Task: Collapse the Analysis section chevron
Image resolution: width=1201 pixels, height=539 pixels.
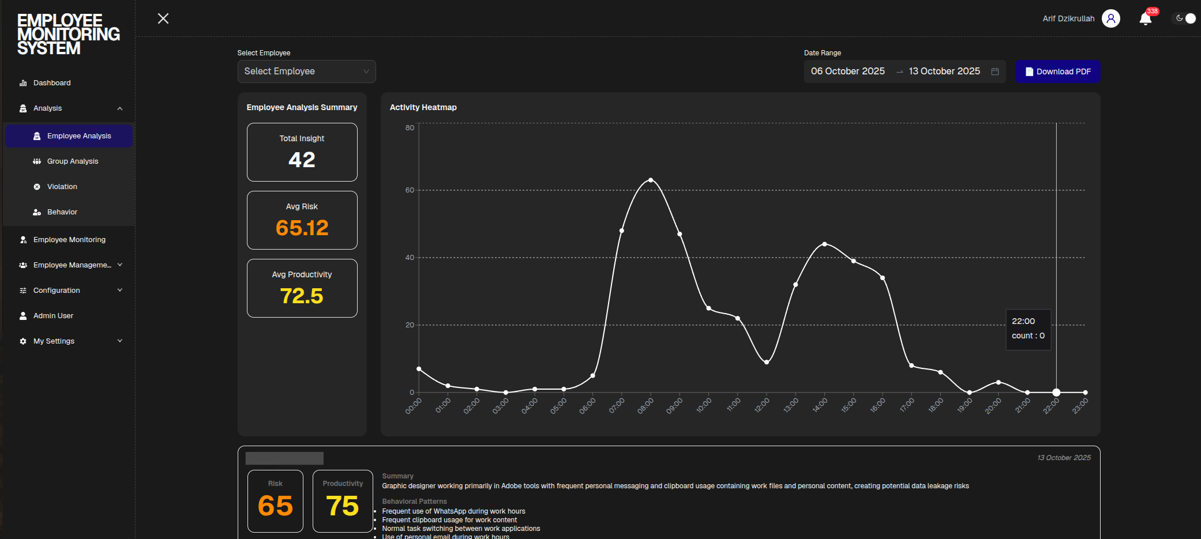Action: [119, 108]
